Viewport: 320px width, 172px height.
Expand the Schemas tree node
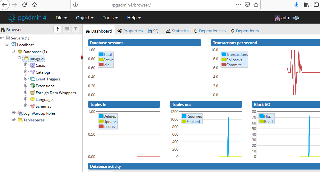point(26,106)
